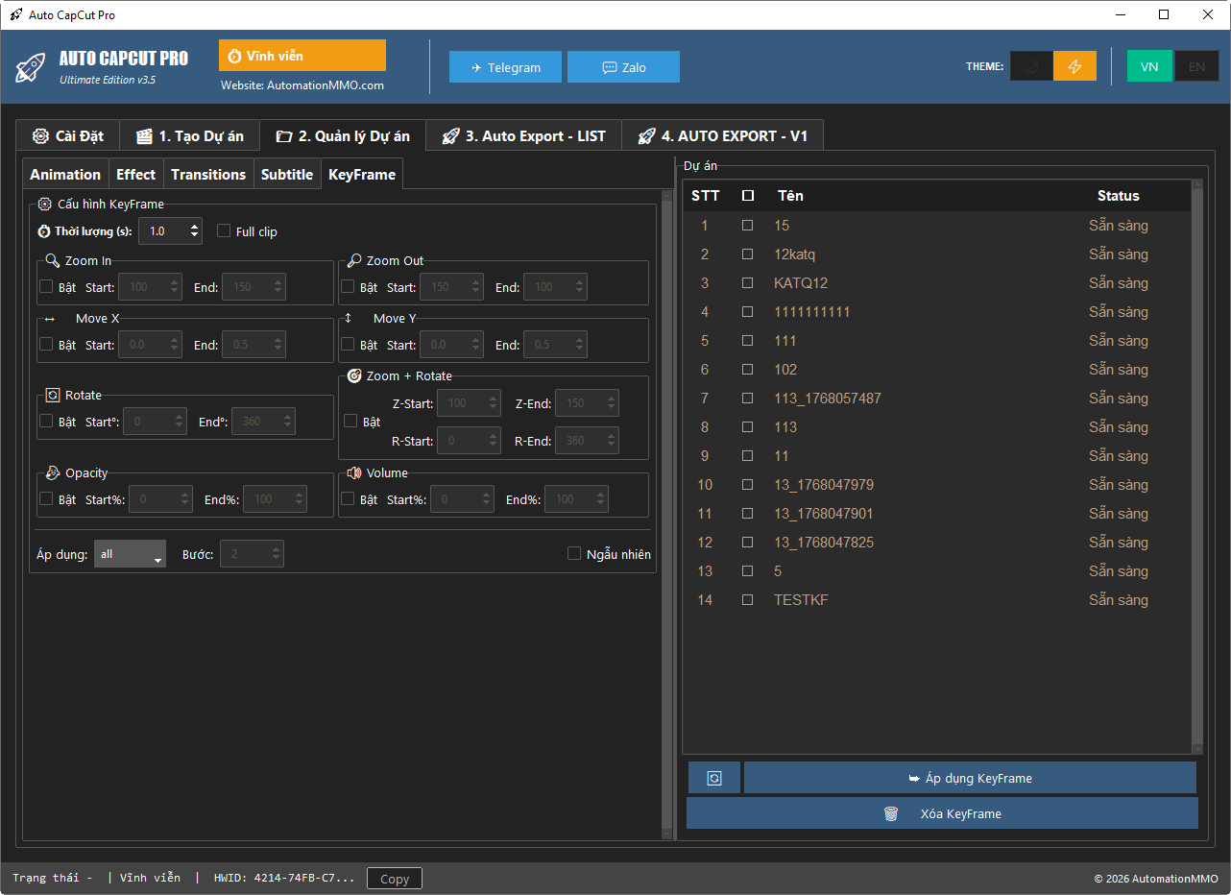The height and width of the screenshot is (895, 1231).
Task: Open the Áp dụng dropdown showing all
Action: click(x=130, y=554)
